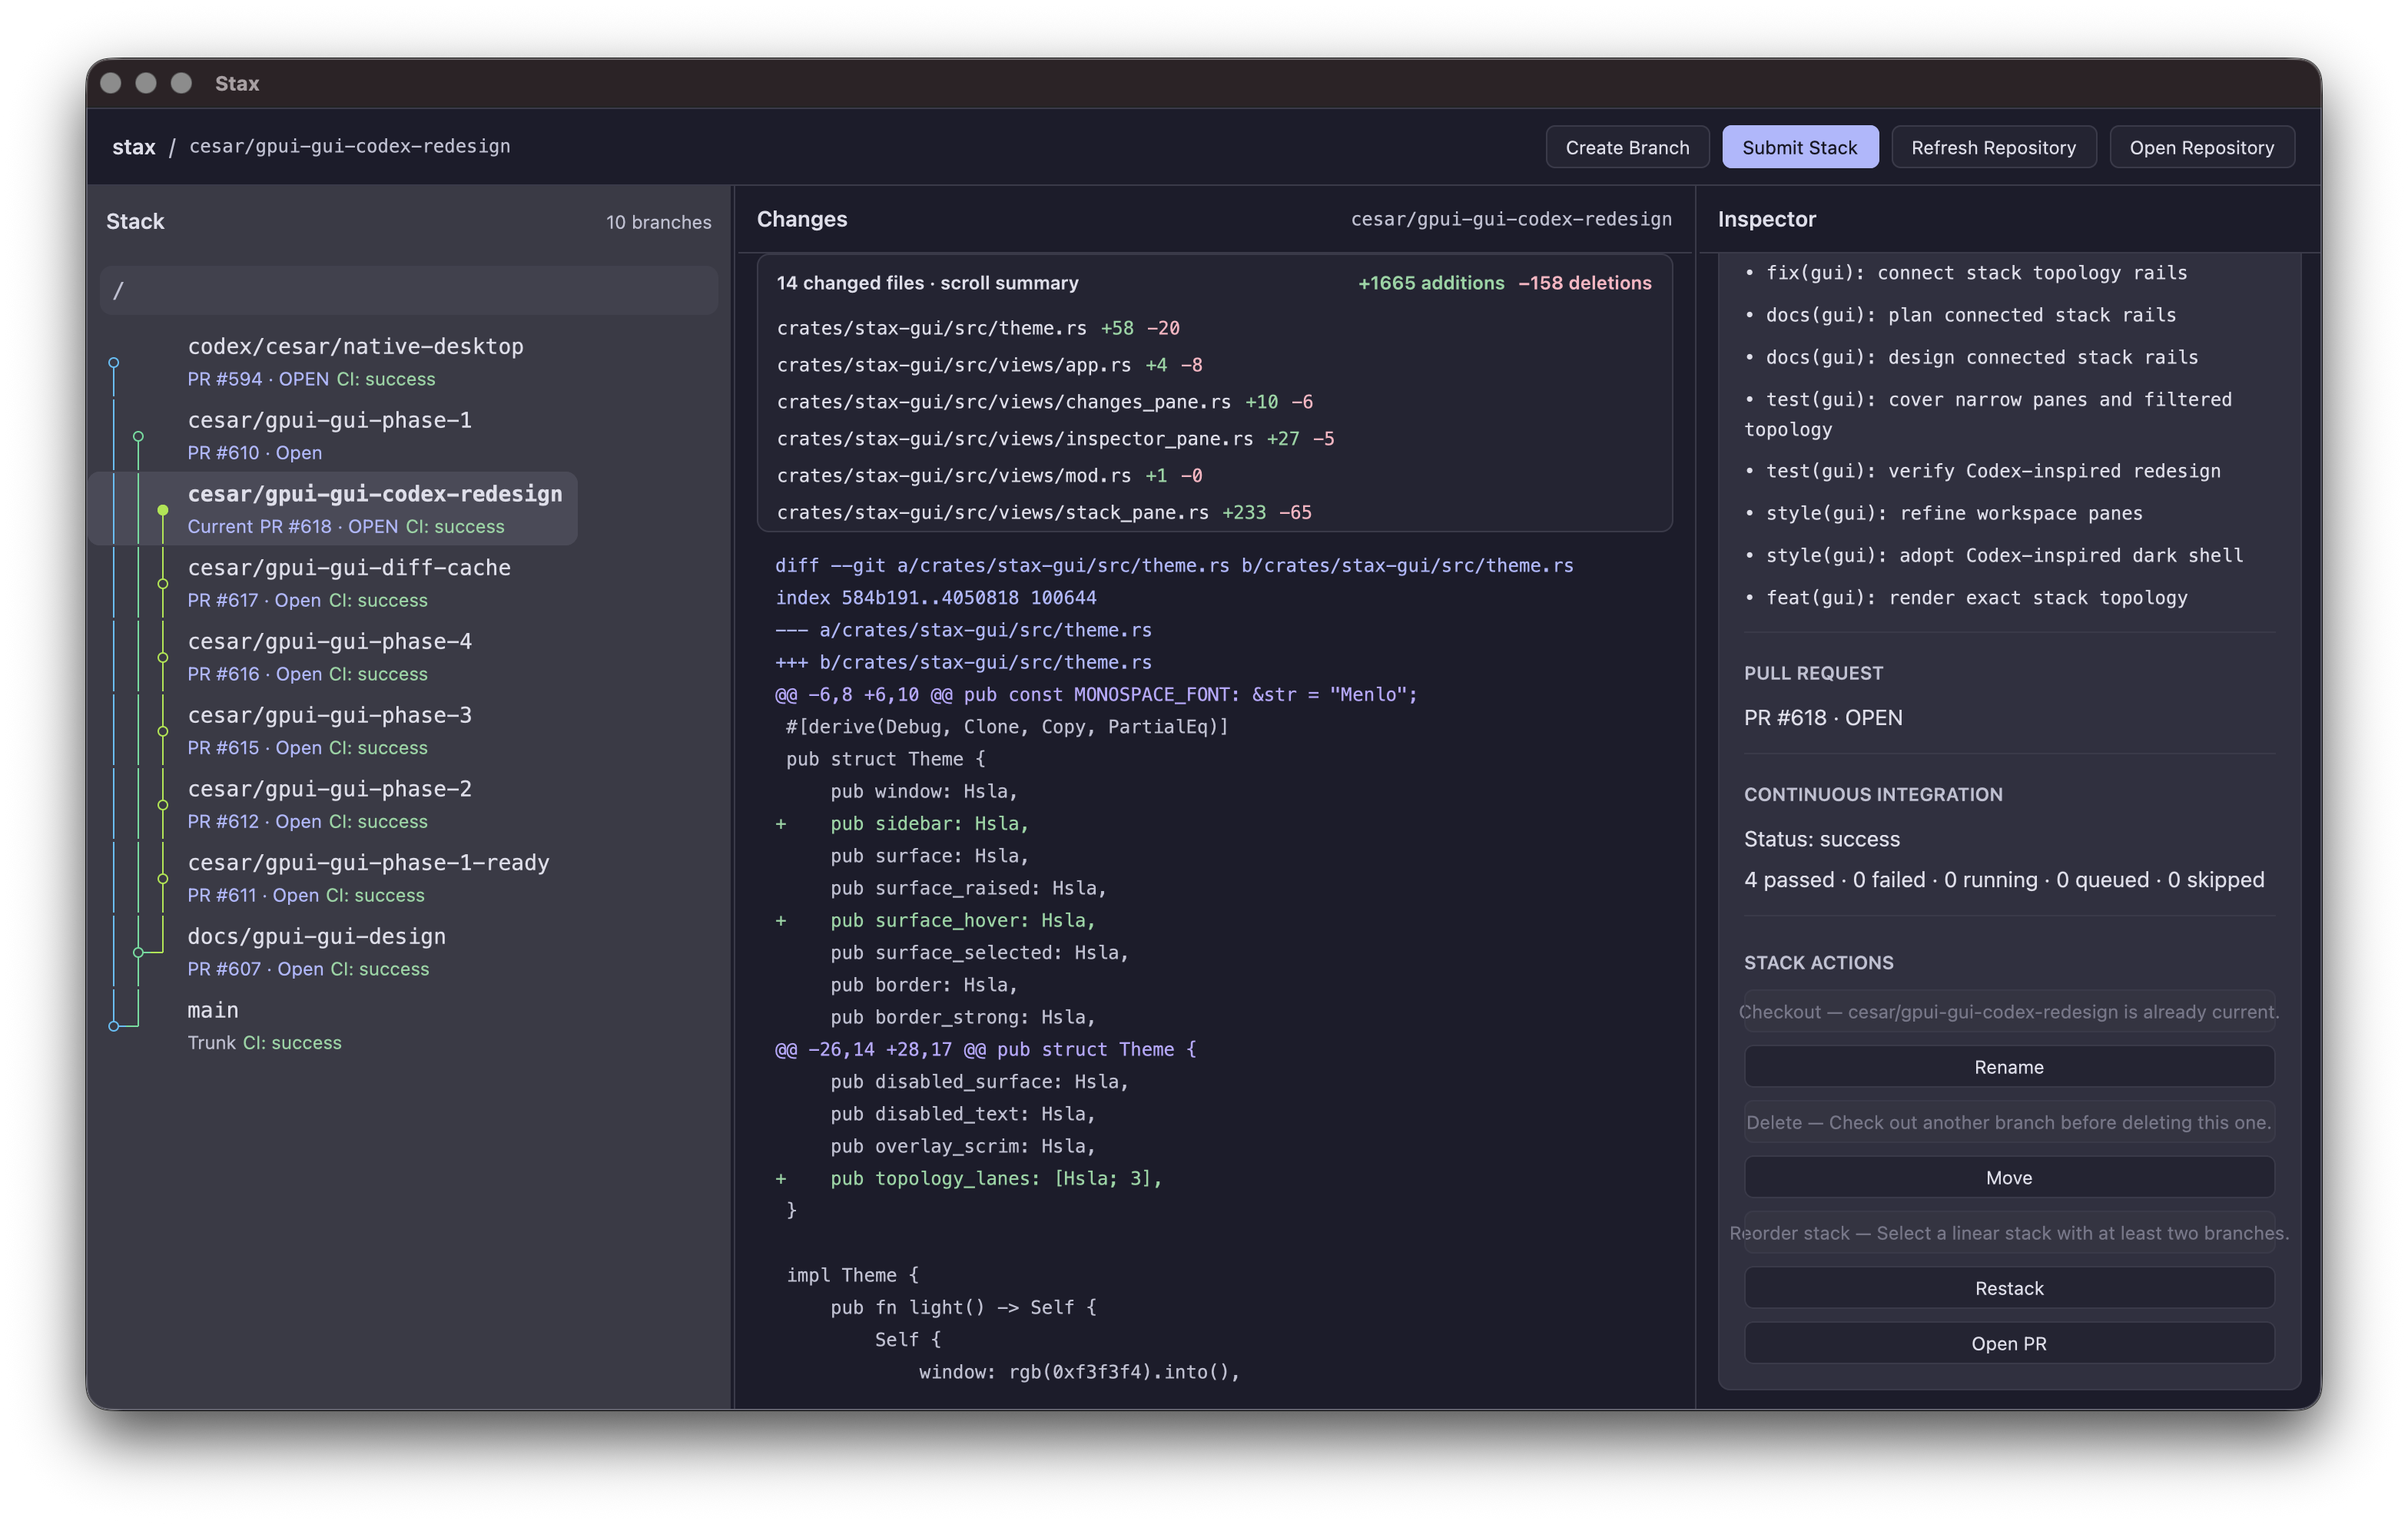
Task: Click breadcrumb branch cesar/gpui-gui-codex-redesign
Action: pos(350,146)
